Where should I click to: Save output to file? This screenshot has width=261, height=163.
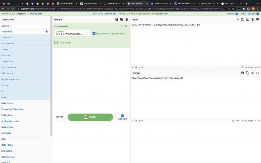click(242, 73)
